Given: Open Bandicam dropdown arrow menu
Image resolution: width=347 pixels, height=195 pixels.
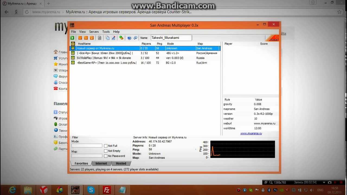Looking at the screenshot, I should [x=324, y=182].
